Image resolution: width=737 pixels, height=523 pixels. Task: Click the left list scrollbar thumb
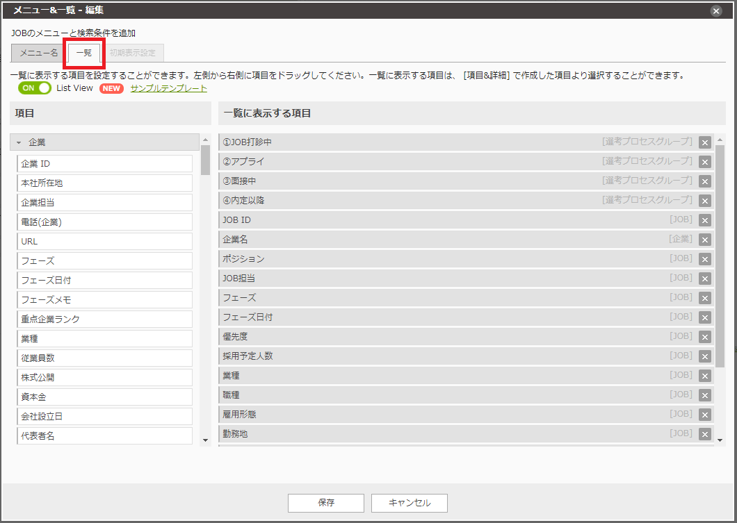tap(205, 160)
